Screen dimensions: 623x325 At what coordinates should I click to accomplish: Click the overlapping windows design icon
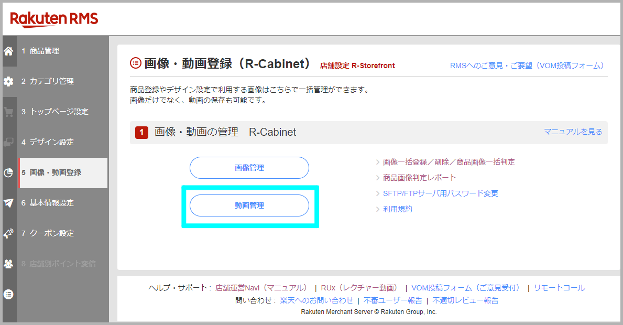8,142
